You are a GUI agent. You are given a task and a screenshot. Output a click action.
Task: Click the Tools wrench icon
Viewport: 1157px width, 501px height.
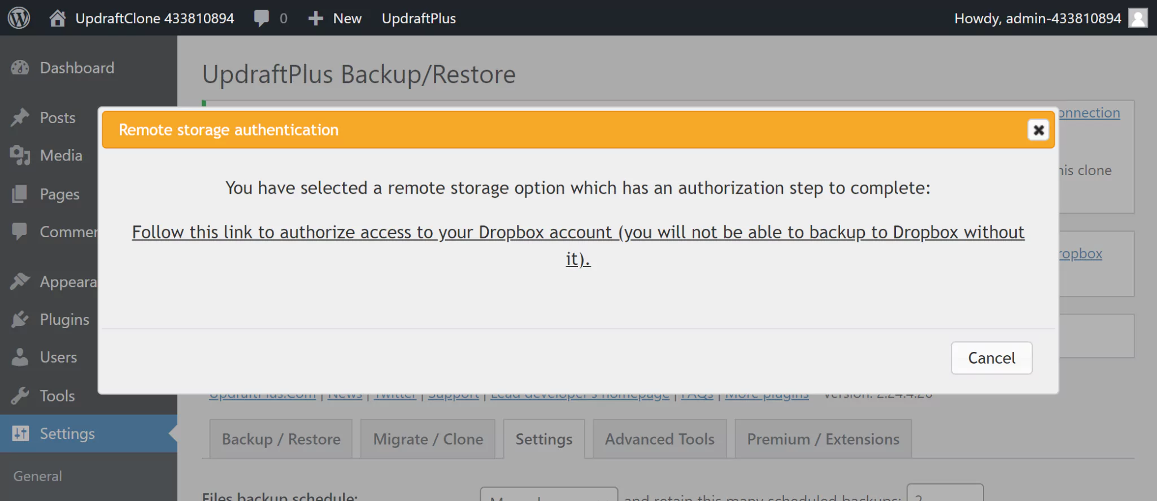tap(20, 395)
